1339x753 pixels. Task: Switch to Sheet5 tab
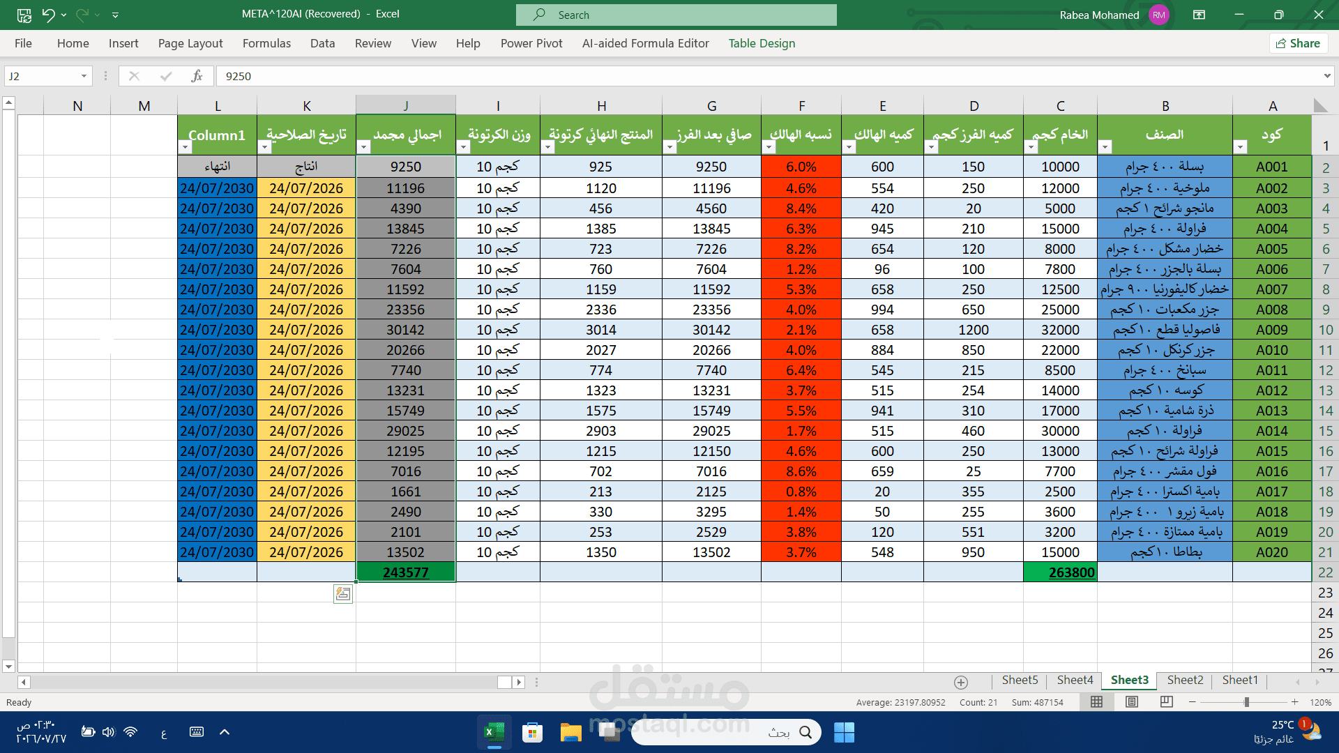(x=1020, y=680)
